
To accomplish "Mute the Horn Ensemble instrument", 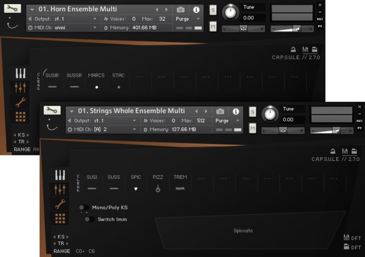I will (213, 26).
